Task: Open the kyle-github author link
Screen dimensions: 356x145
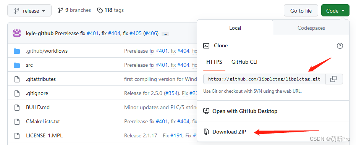Action: click(x=40, y=33)
